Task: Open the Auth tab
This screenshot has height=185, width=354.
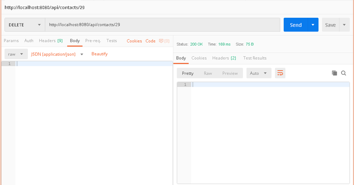Action: (29, 41)
